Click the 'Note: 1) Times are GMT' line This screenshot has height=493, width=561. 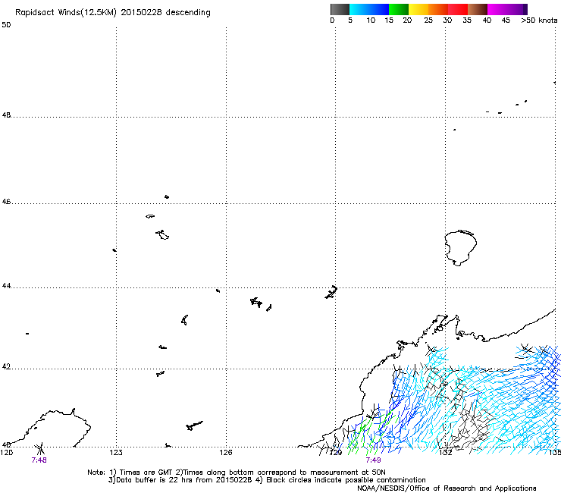(x=237, y=473)
